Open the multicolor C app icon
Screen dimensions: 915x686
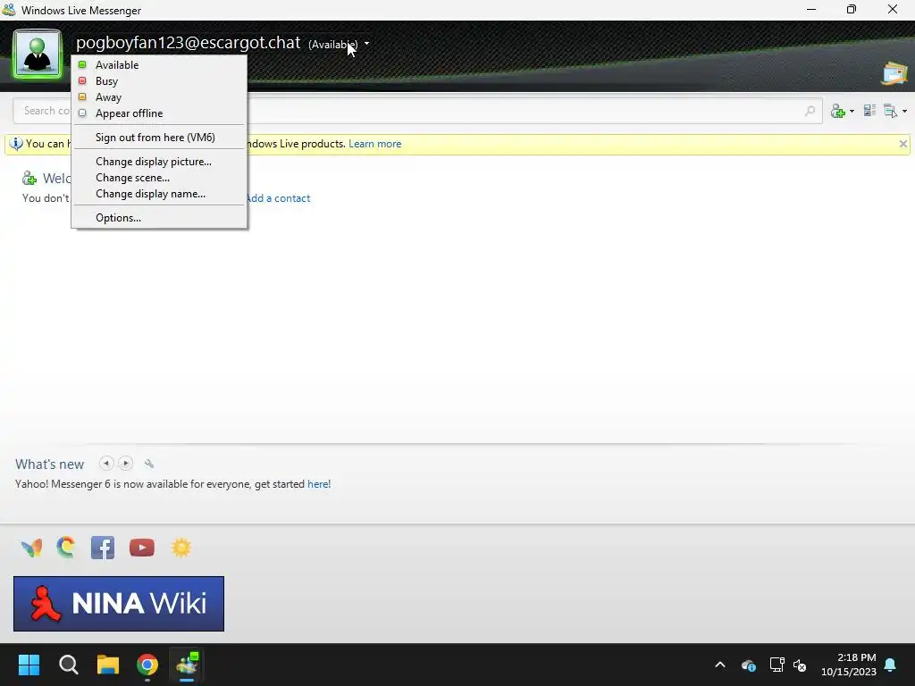pyautogui.click(x=66, y=548)
